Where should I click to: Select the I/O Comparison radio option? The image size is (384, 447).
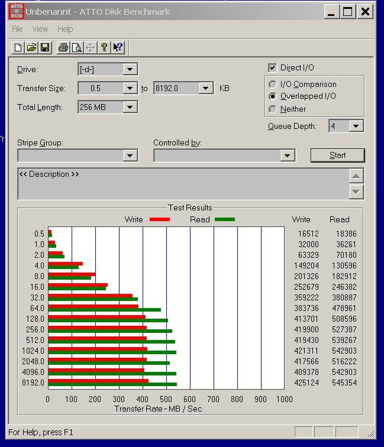[x=272, y=85]
